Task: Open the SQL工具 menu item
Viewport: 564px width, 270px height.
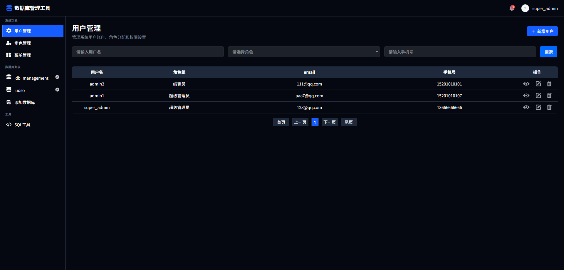Action: 22,125
